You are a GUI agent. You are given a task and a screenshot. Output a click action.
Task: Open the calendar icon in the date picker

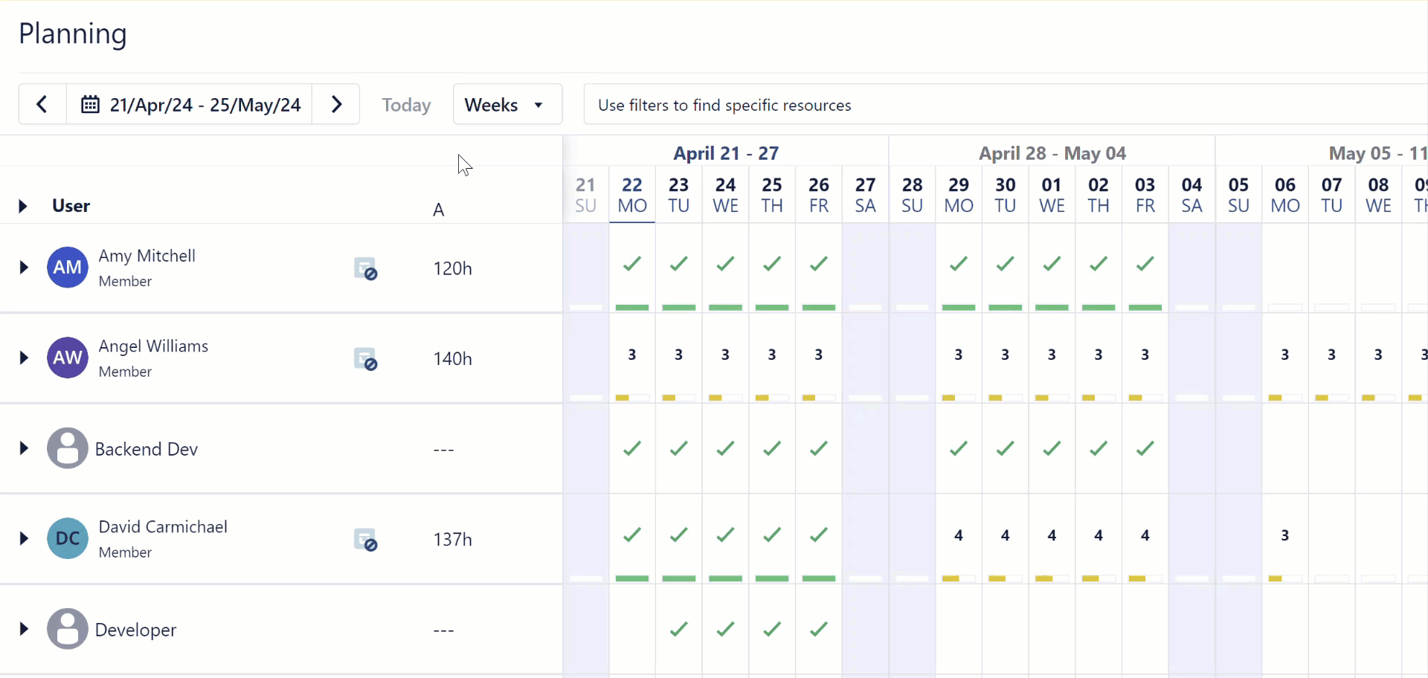point(91,104)
